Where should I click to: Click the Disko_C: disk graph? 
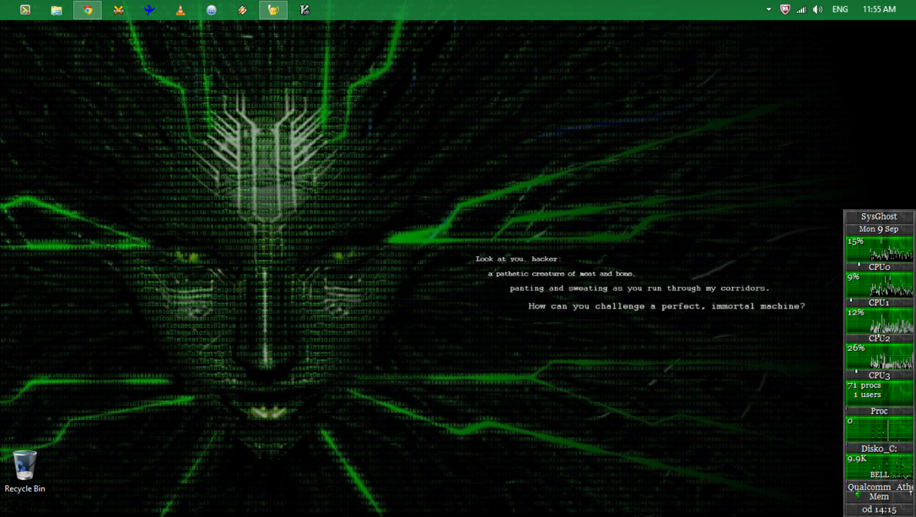tap(879, 465)
